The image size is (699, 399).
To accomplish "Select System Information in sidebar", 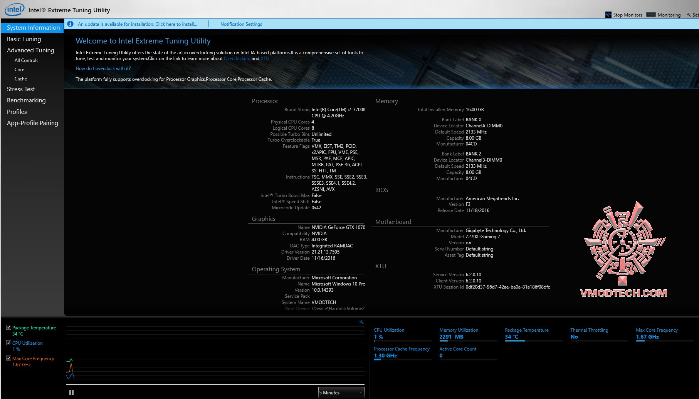I will (x=32, y=28).
